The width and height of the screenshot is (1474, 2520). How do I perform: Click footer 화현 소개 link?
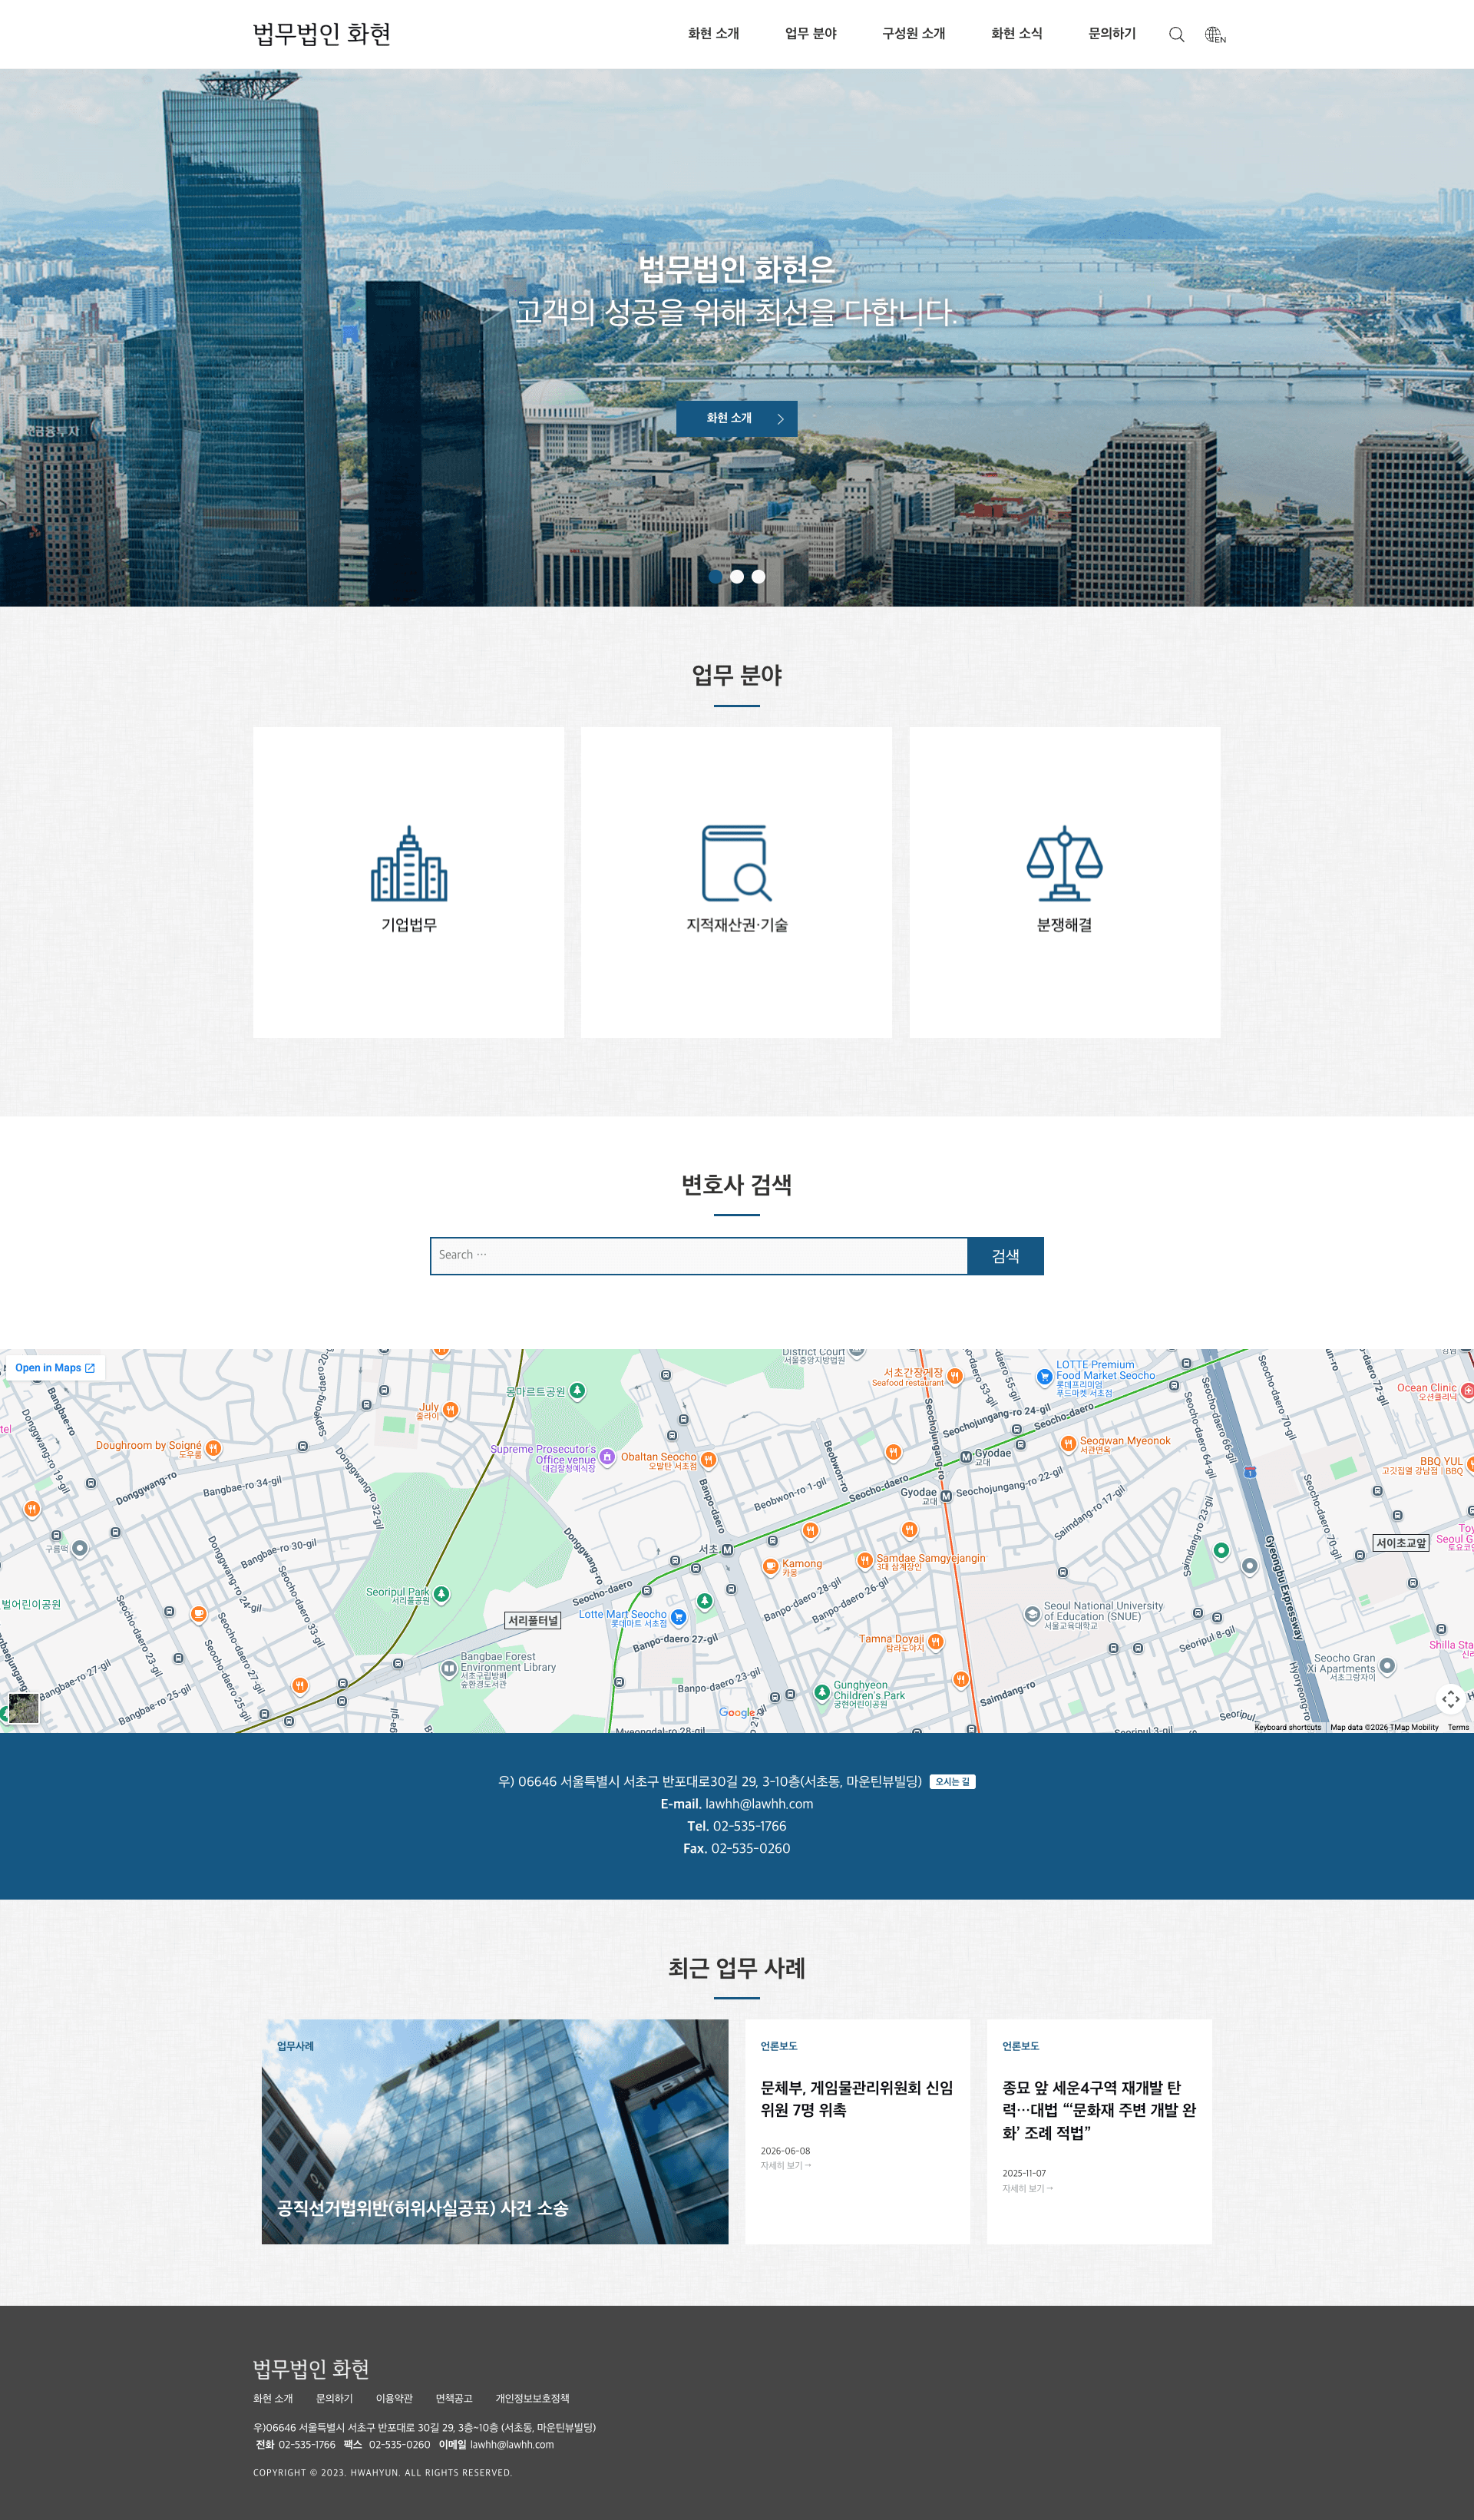(273, 2398)
